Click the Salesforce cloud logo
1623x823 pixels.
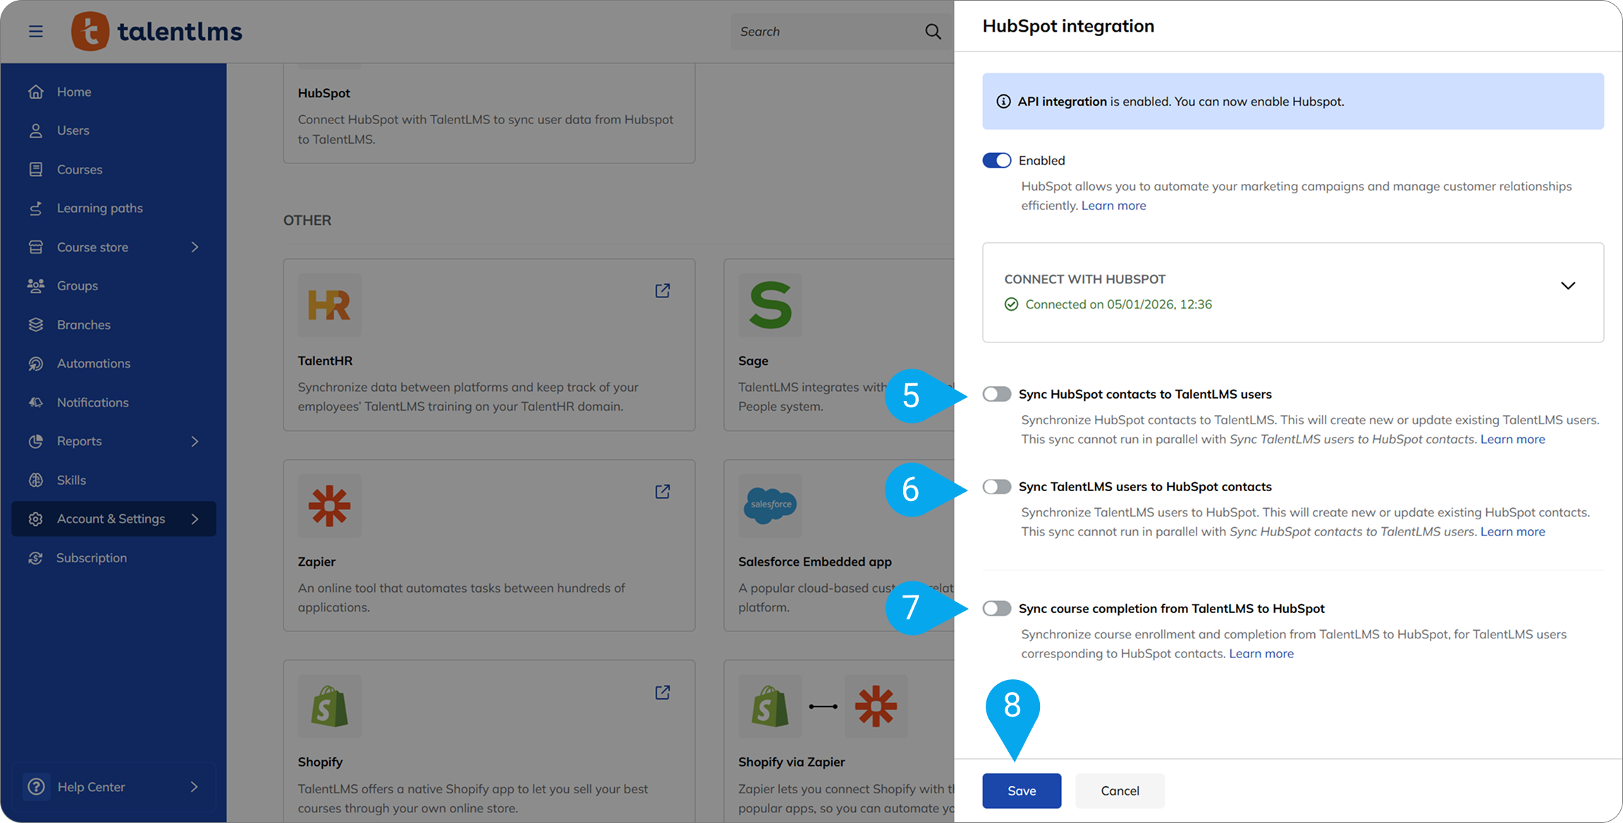(770, 505)
